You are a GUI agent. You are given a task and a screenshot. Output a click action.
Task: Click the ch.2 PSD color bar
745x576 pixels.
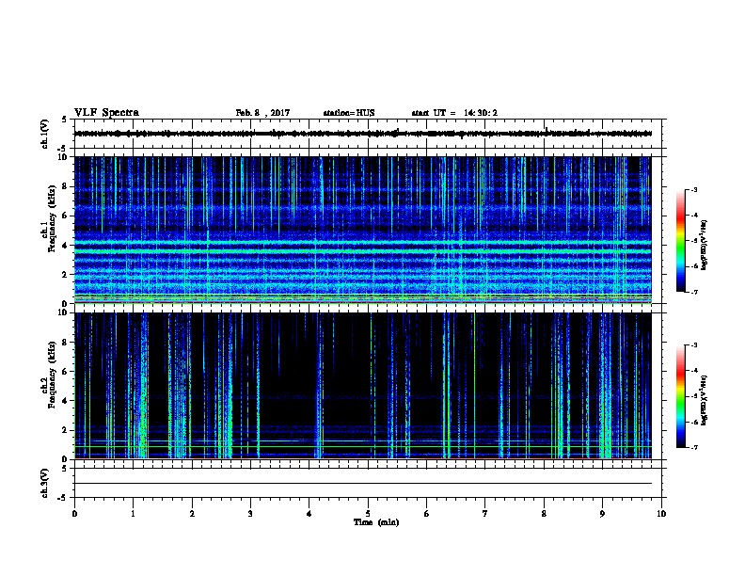pyautogui.click(x=681, y=396)
